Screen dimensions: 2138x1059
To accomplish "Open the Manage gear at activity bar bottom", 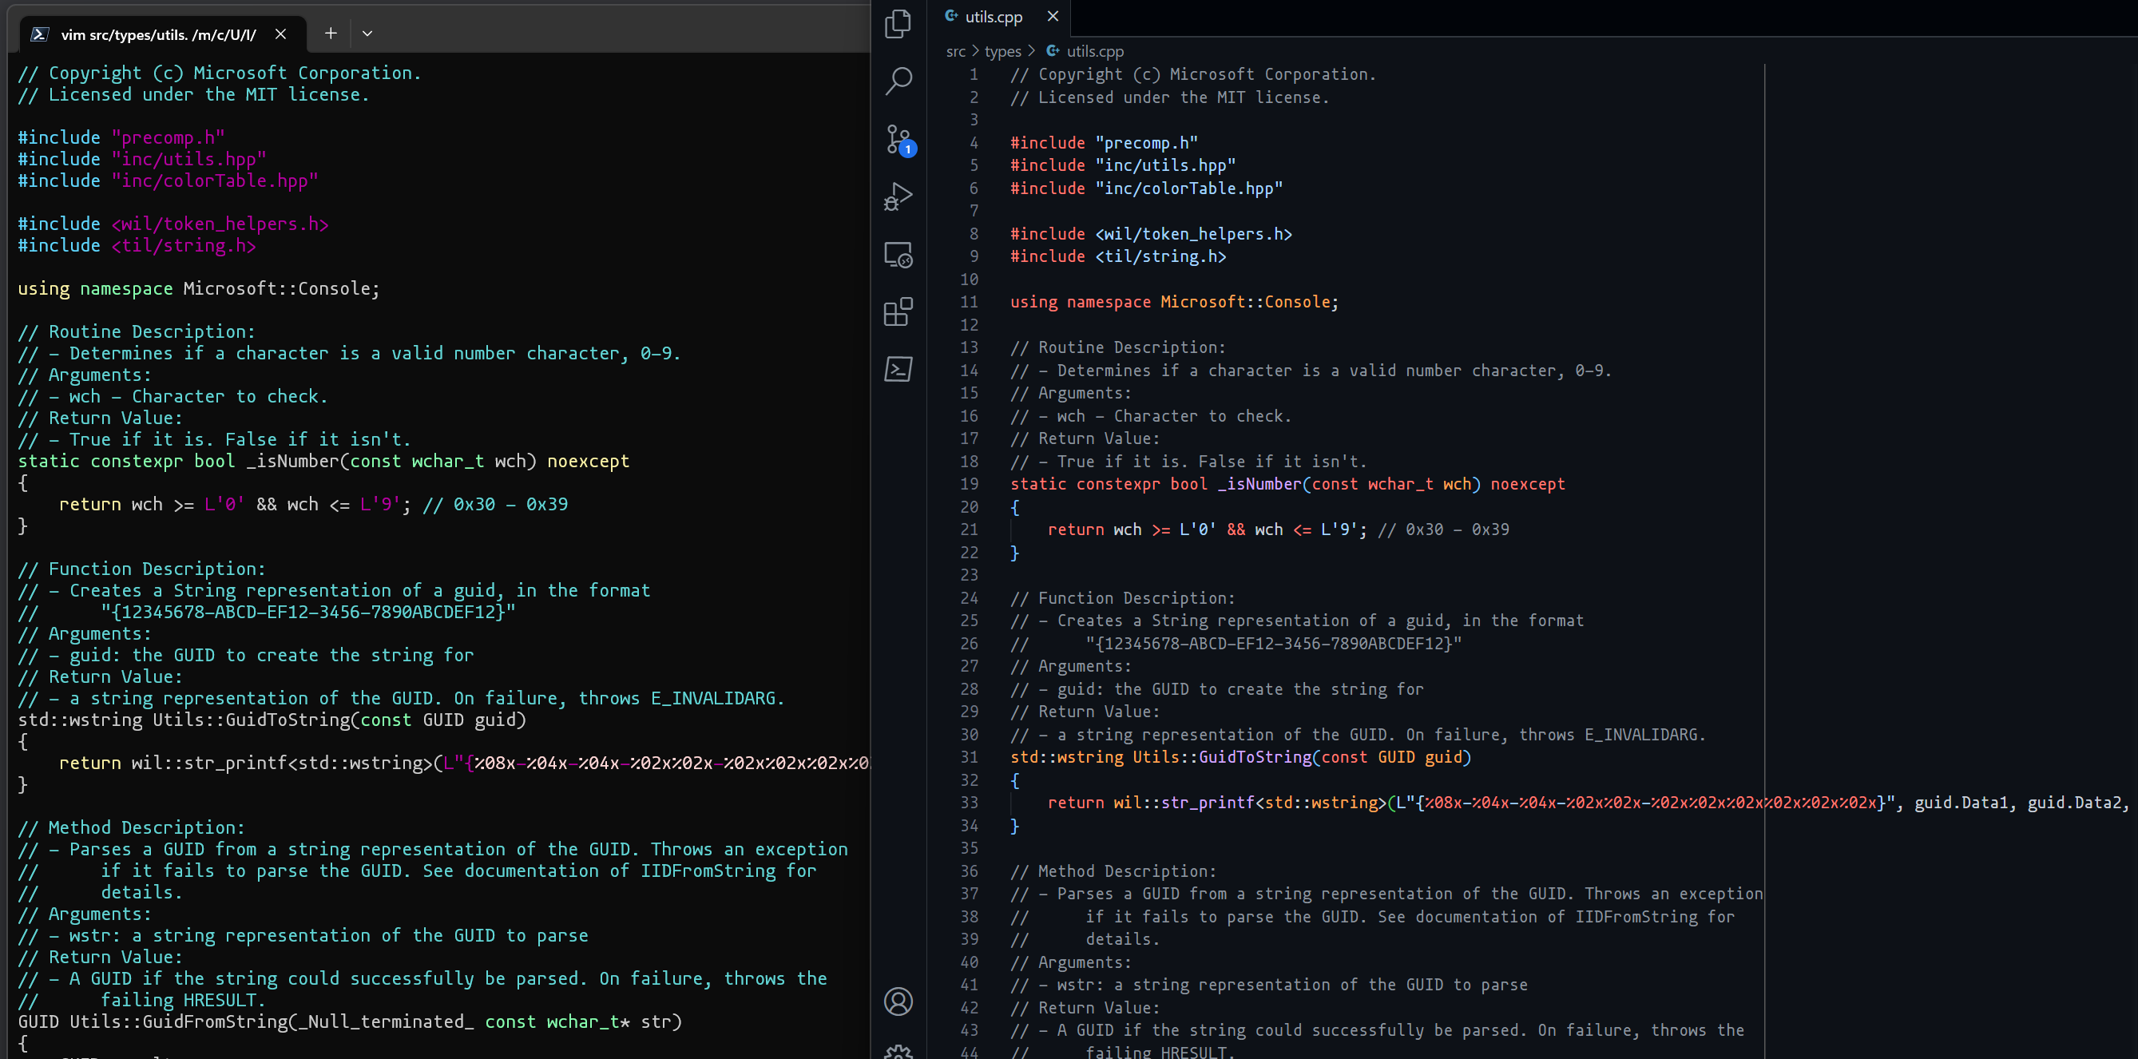I will point(898,1051).
